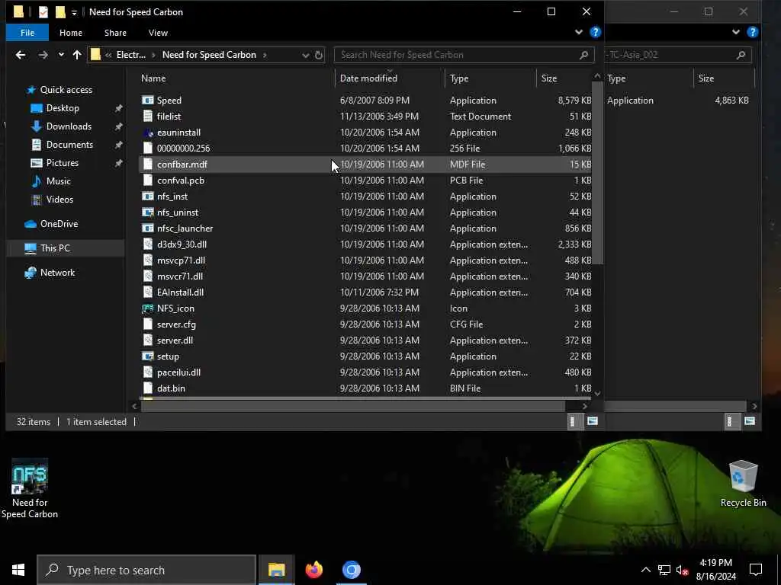Image resolution: width=781 pixels, height=585 pixels.
Task: Show hidden system tray icons
Action: (x=645, y=570)
